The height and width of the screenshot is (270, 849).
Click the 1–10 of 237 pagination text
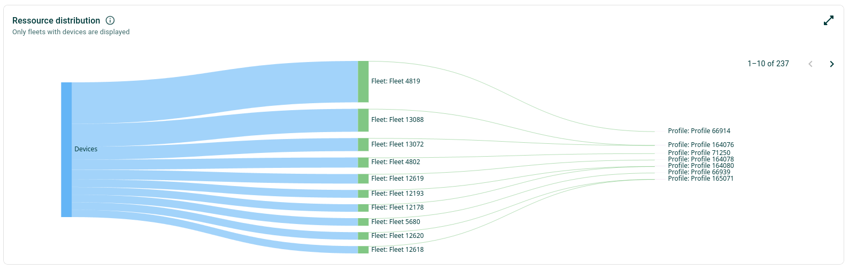point(768,64)
